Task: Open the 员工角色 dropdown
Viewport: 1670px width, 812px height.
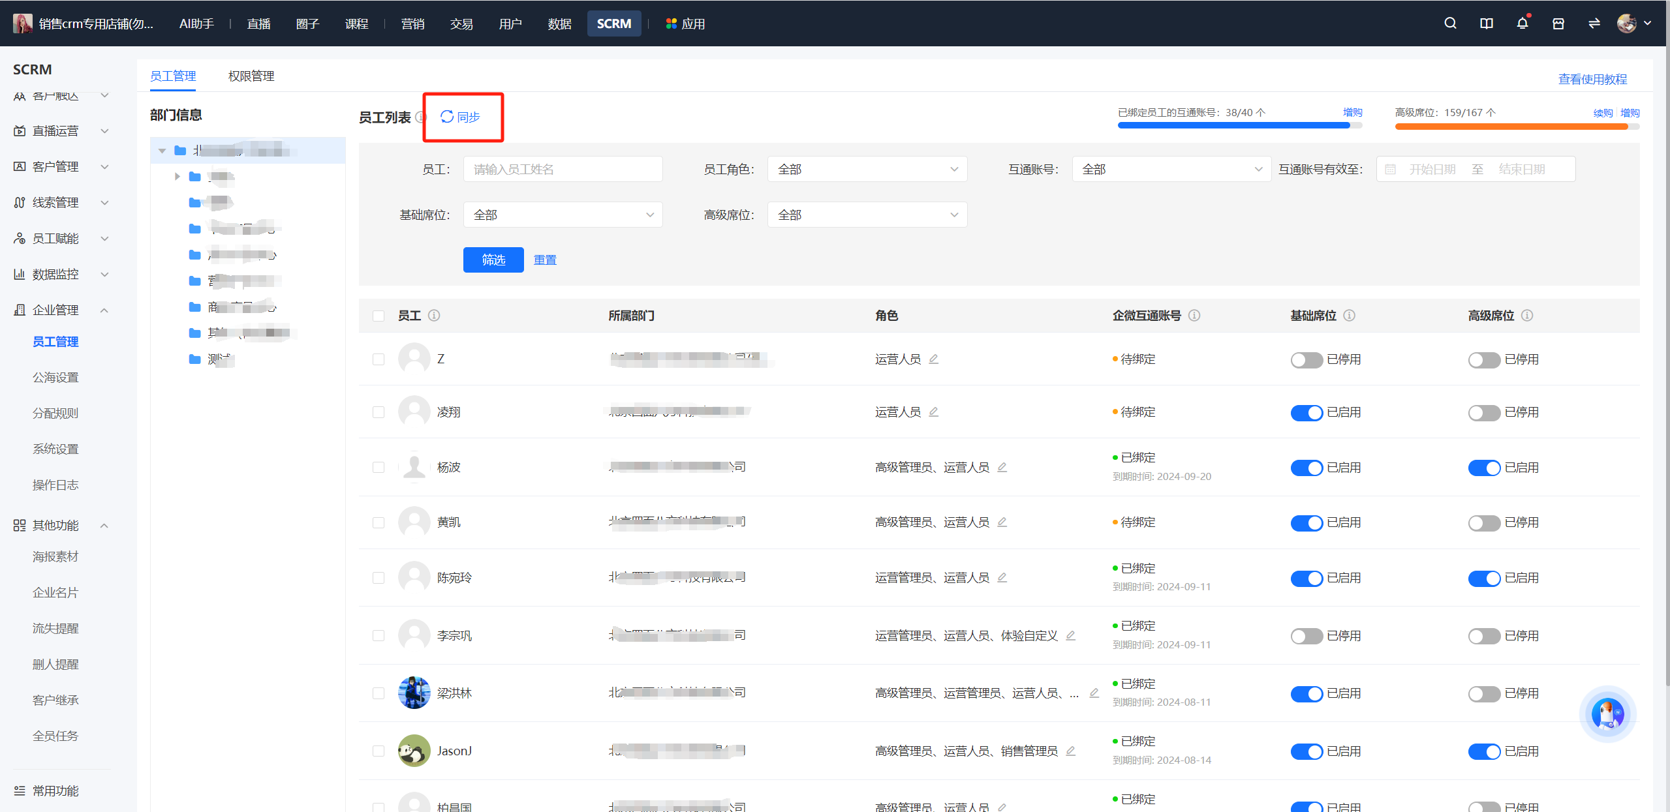Action: point(867,170)
